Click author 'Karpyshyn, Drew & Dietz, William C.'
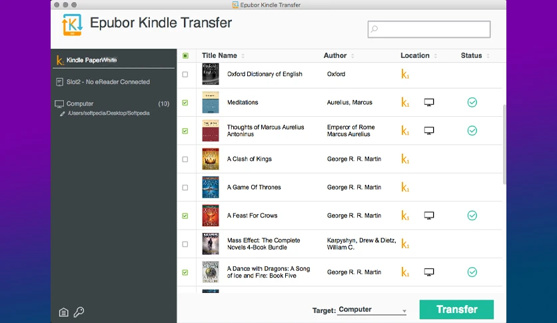Screen dimensions: 557x323 tap(361, 244)
